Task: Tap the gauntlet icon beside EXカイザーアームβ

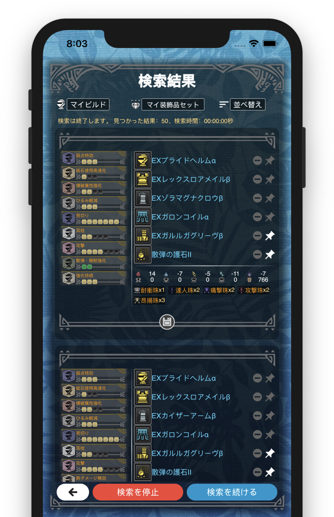Action: tap(143, 416)
